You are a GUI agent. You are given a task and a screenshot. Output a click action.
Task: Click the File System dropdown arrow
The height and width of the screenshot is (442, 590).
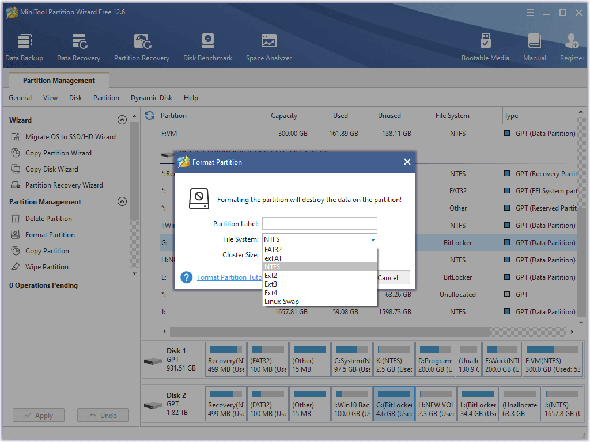click(x=373, y=239)
